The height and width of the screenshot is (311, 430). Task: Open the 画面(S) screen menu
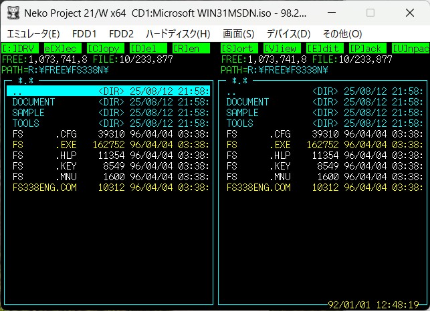(238, 33)
